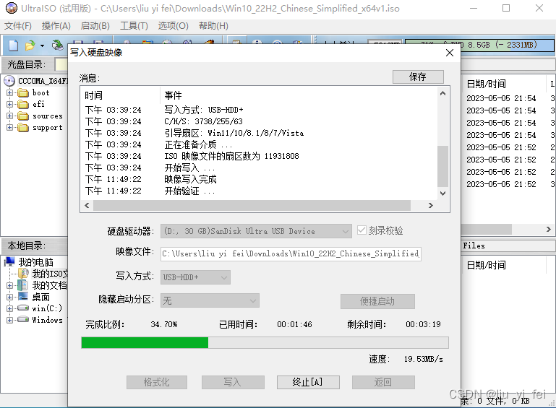Click the 开始验证 log entry
Screen dimensions: 556x408
(x=189, y=191)
